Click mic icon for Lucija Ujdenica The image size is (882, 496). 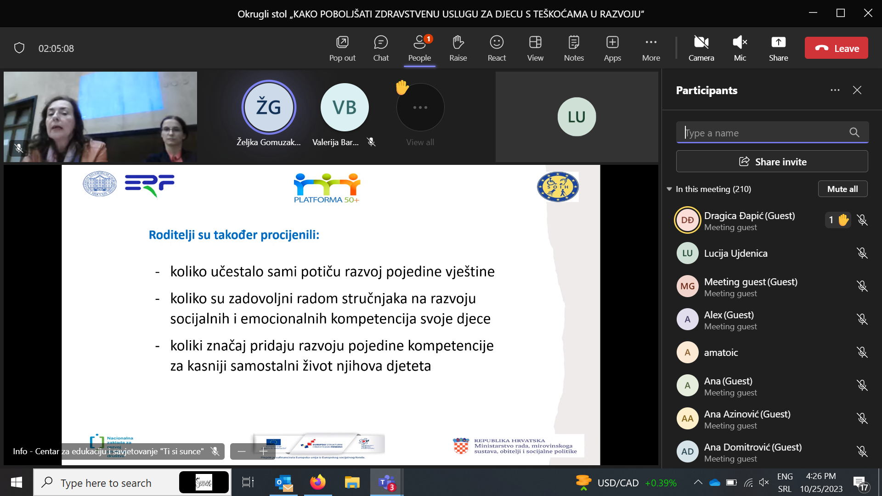(x=862, y=253)
